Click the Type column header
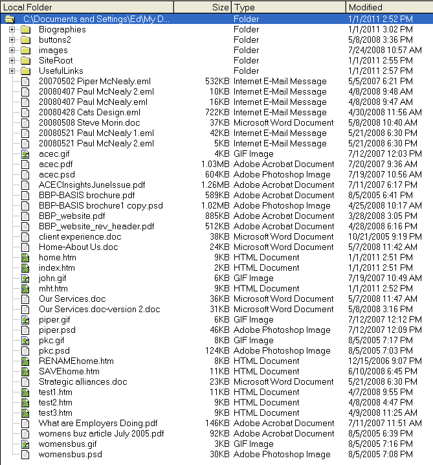This screenshot has width=433, height=465. 288,7
